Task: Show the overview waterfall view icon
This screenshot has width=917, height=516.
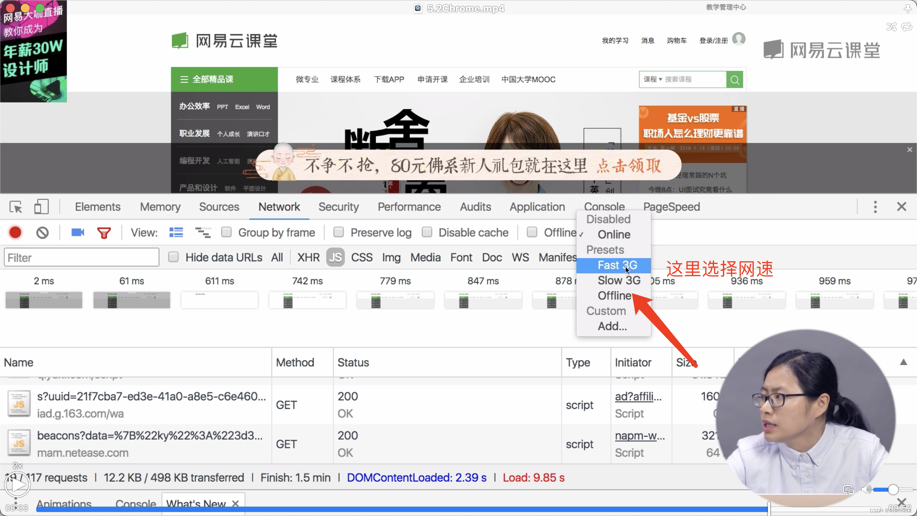Action: click(203, 232)
